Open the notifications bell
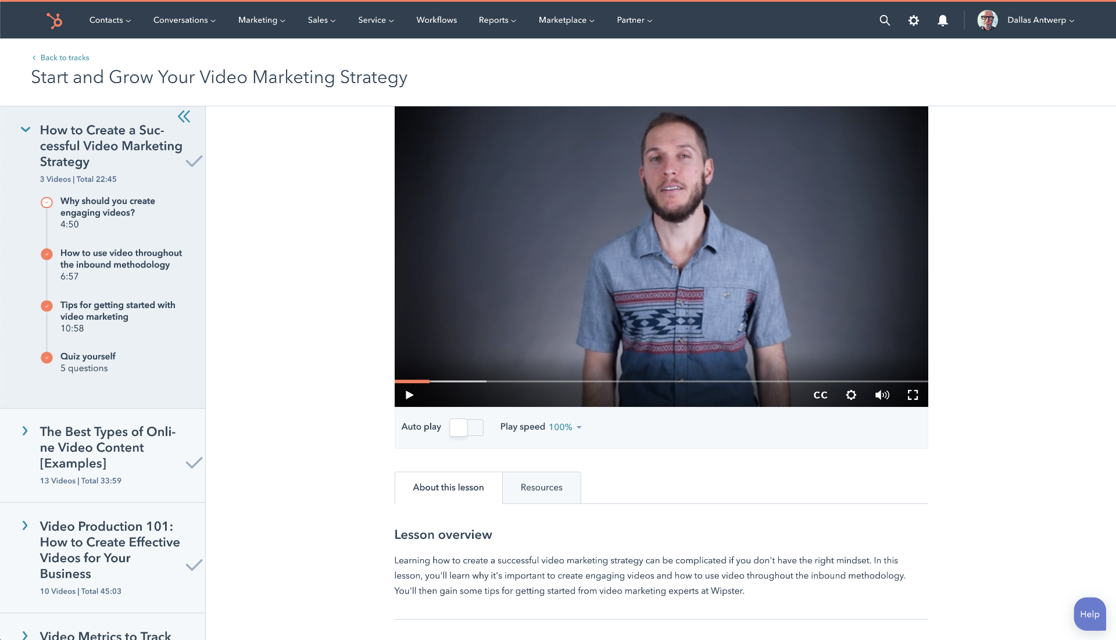The width and height of the screenshot is (1116, 640). click(x=943, y=20)
